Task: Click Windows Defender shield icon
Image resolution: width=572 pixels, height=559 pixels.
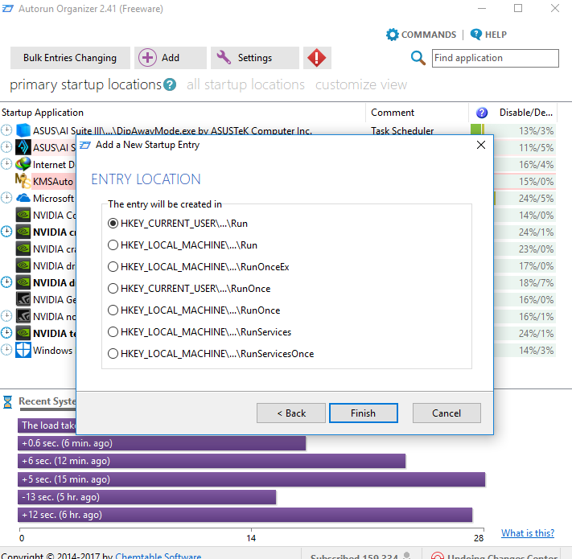Action: click(23, 350)
